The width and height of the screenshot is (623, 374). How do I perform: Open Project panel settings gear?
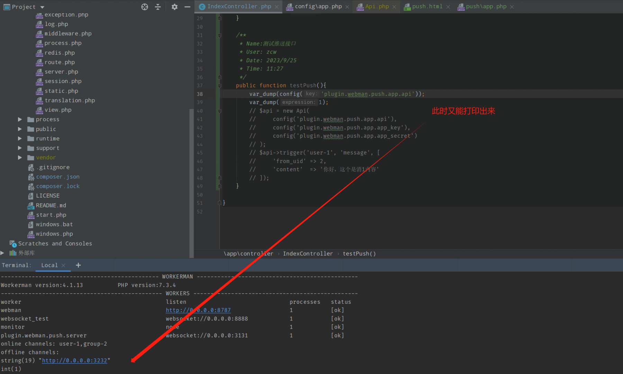pos(174,7)
